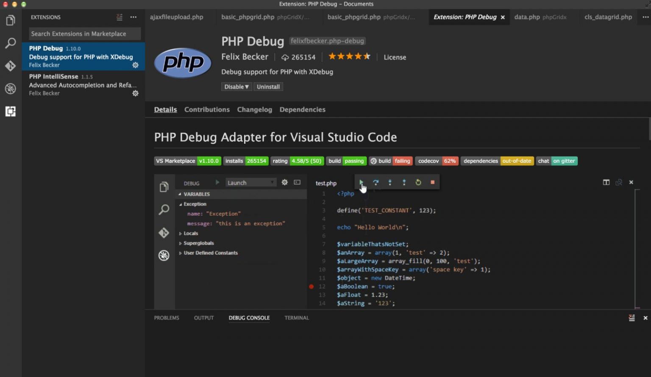Click the extension details vertical scrollbar
651x377 pixels.
click(x=649, y=128)
